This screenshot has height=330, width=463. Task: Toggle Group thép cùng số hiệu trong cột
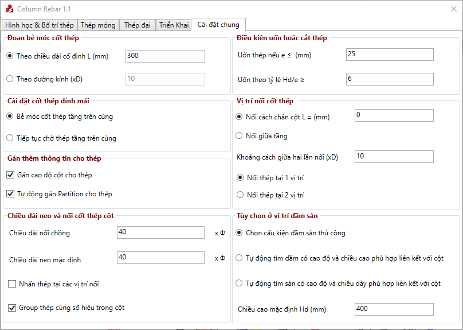pos(13,308)
